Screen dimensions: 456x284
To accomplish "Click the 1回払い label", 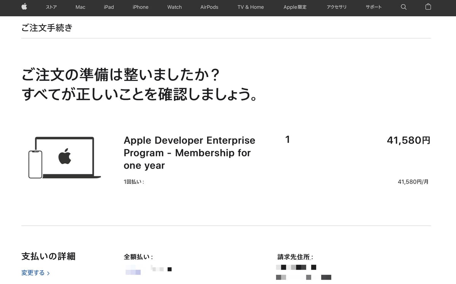I will 134,182.
